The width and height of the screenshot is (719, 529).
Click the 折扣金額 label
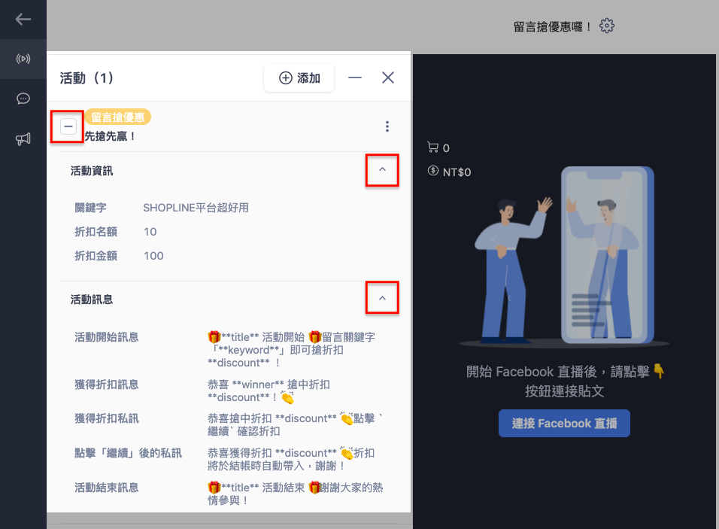[x=96, y=256]
